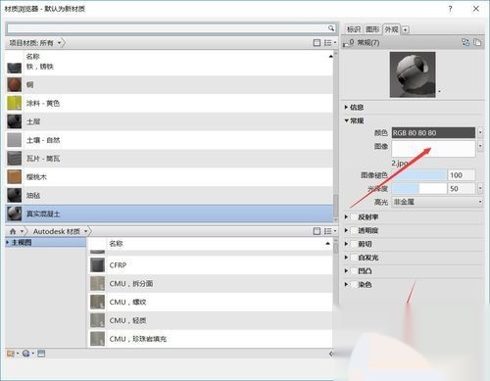Screen dimensions: 490x381
Task: Select the 土壤 - 自然 thumbnail
Action: pos(15,140)
